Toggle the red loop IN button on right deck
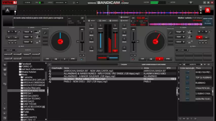 [199, 37]
